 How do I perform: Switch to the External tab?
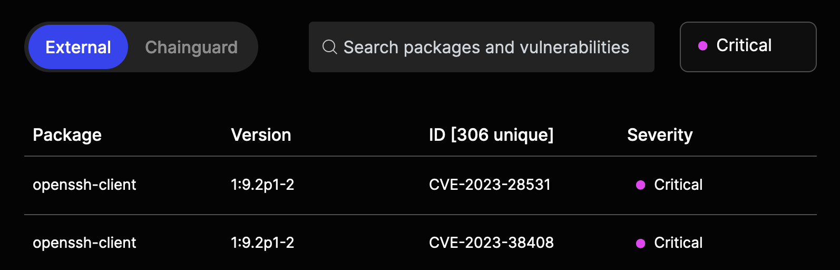[x=78, y=47]
